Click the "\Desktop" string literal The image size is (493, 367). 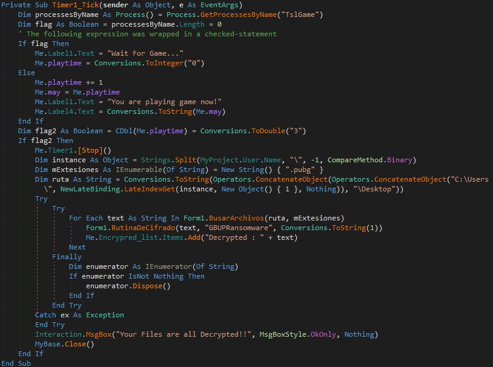(374, 189)
